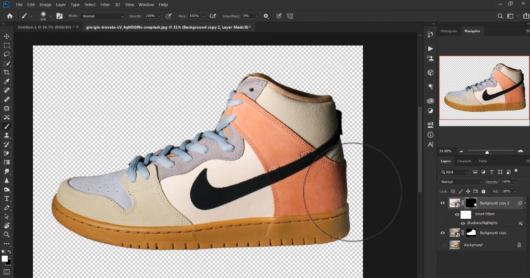The height and width of the screenshot is (278, 530).
Task: Enable airbrush-style build-up icon
Action: tap(213, 16)
